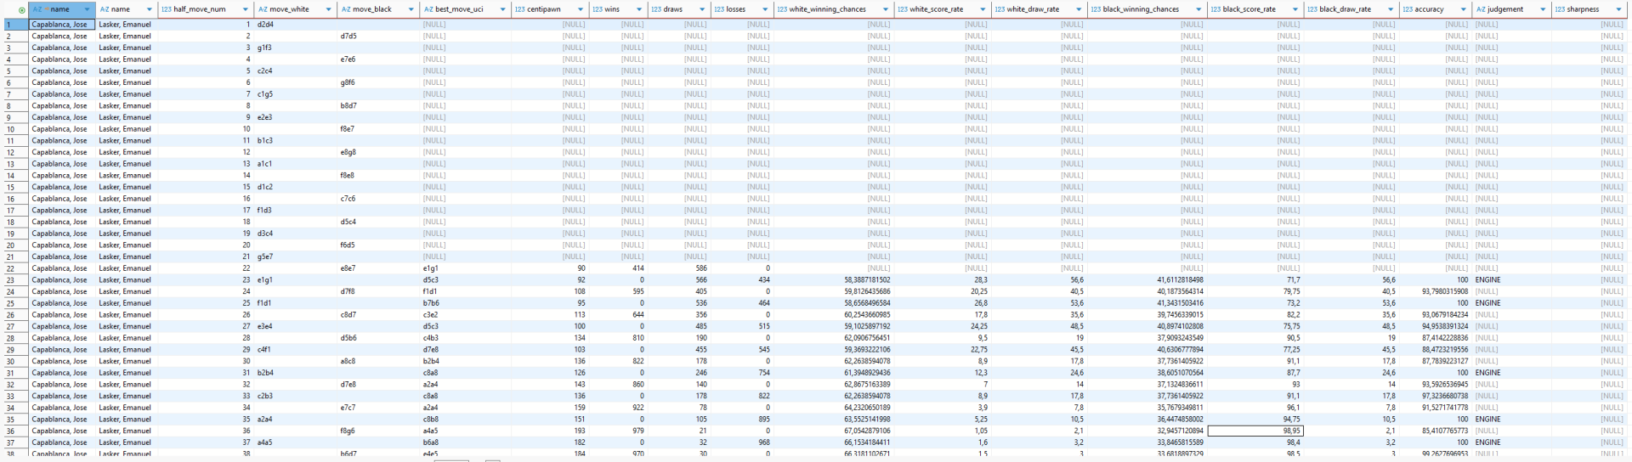Open the filter dropdown for move_black column
Image resolution: width=1632 pixels, height=462 pixels.
click(x=411, y=9)
